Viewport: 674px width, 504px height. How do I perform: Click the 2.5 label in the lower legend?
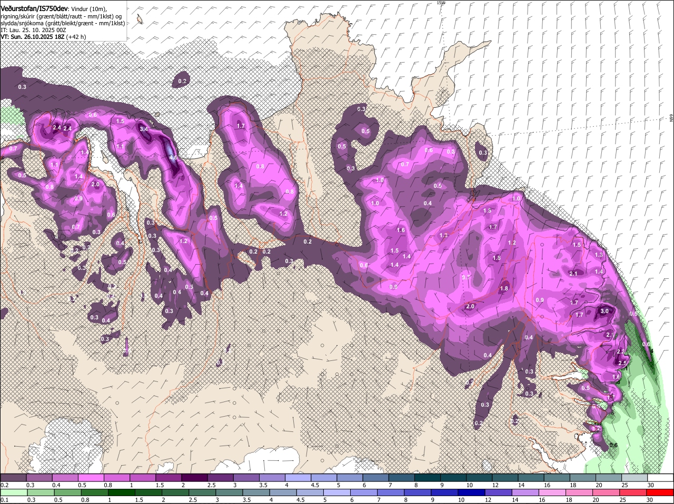tap(193, 500)
